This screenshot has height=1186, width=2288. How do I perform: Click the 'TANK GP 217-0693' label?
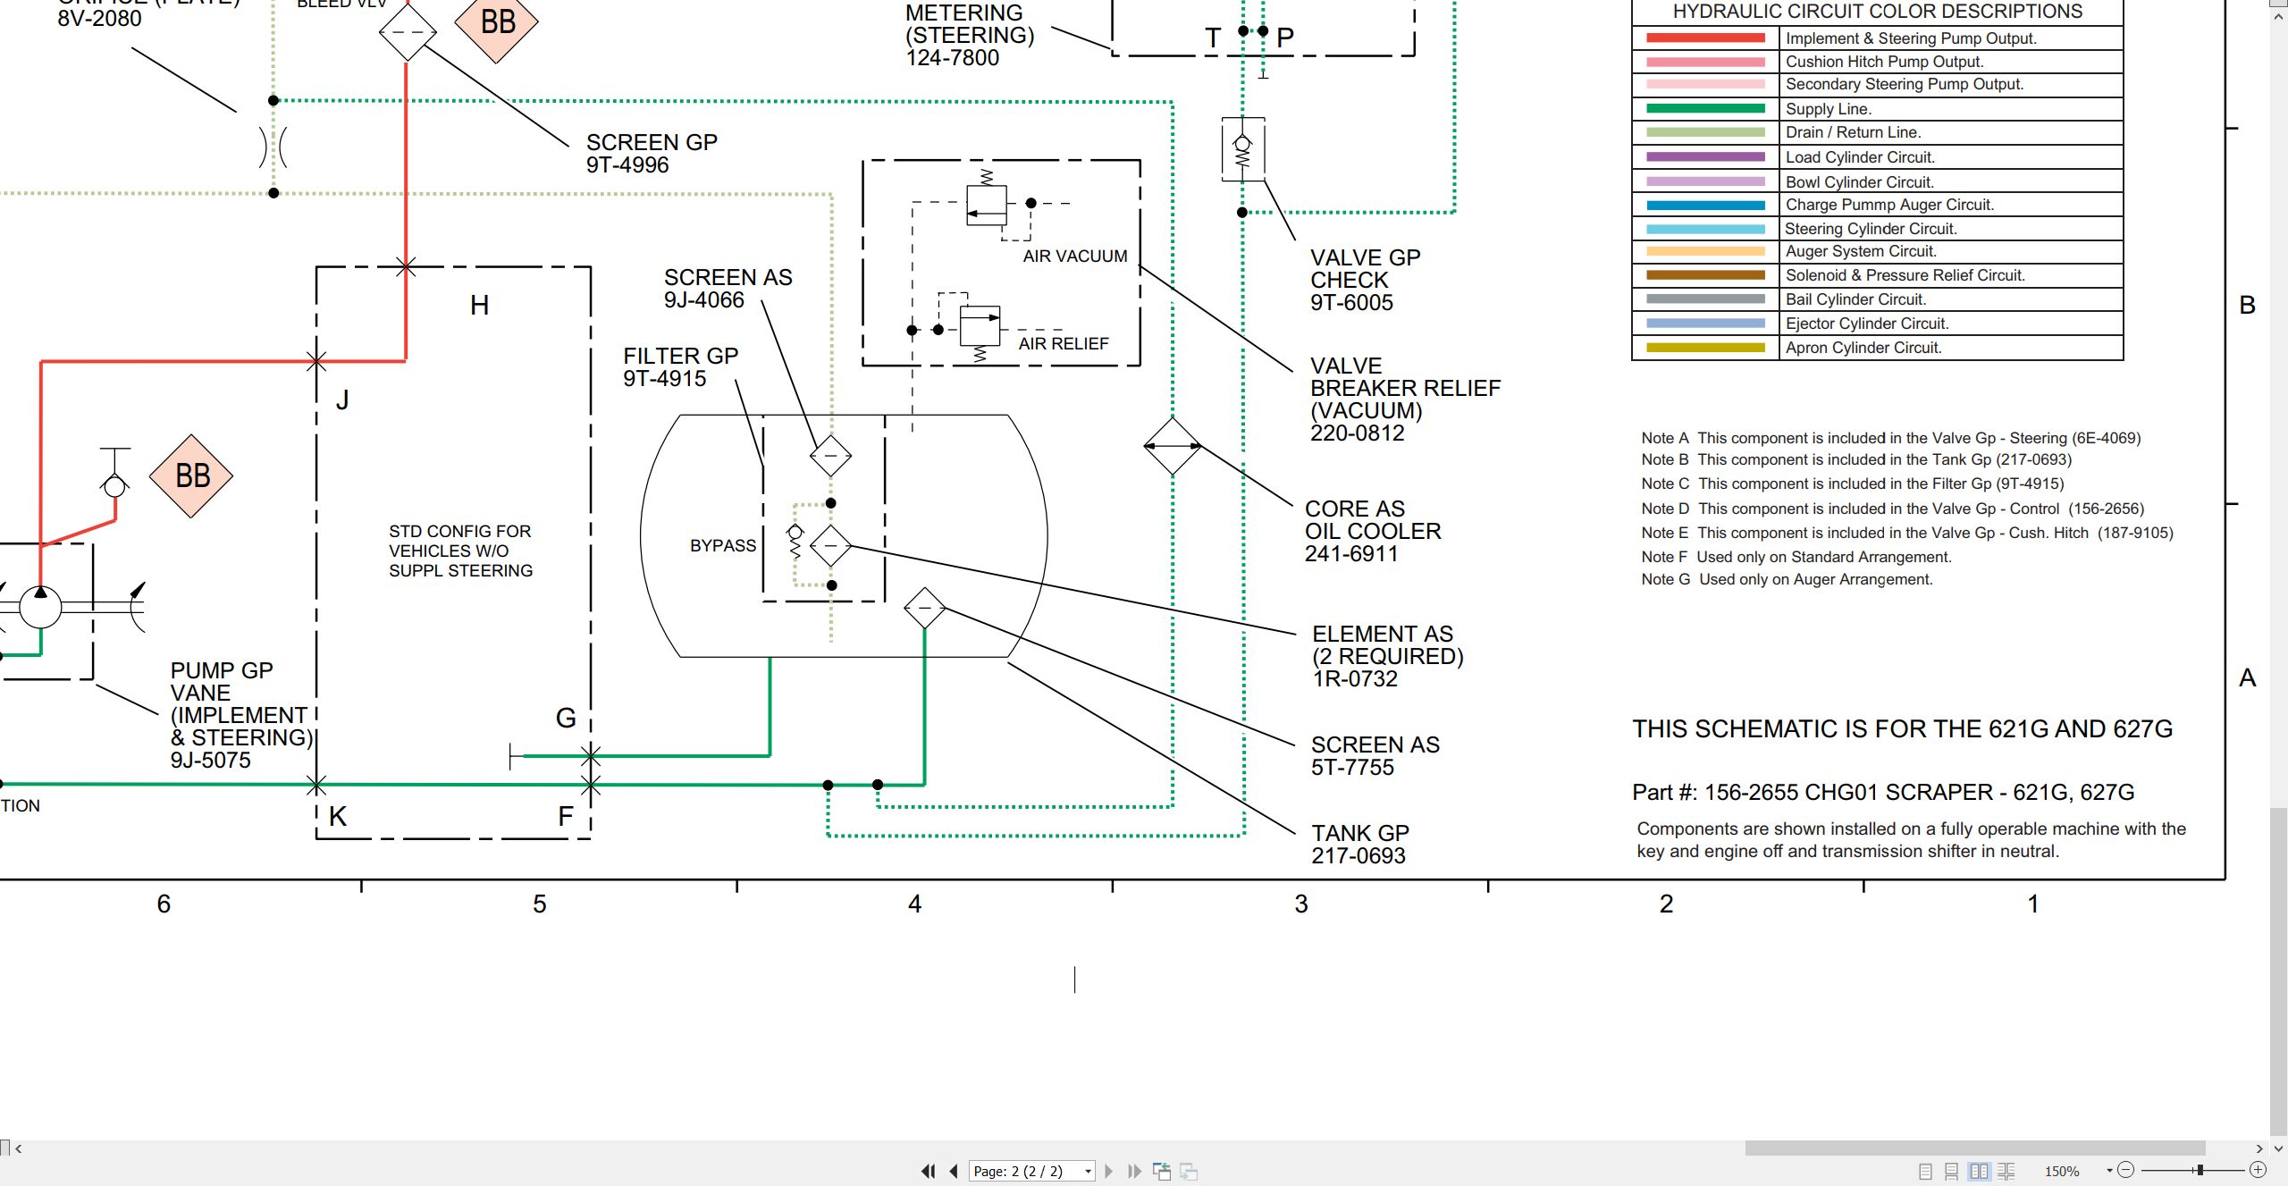(1359, 844)
